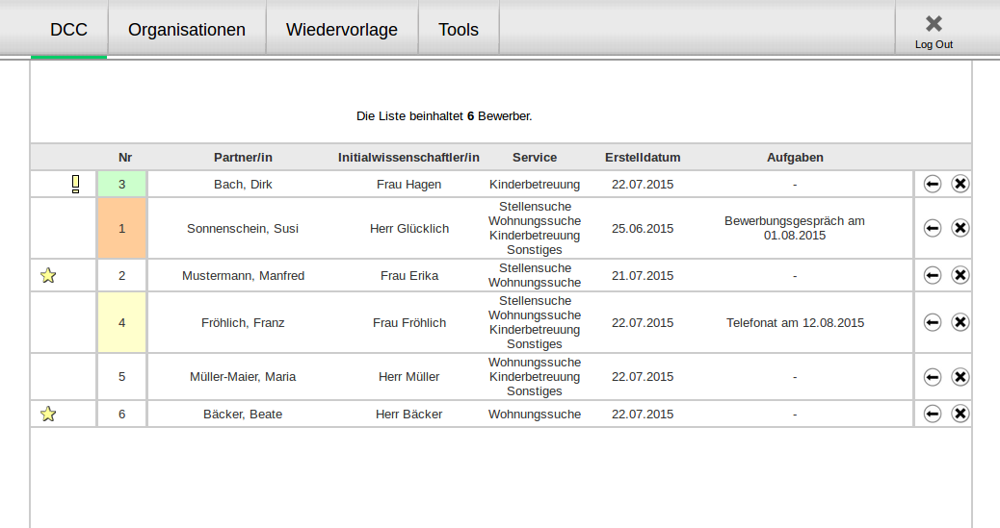The width and height of the screenshot is (1000, 528).
Task: Click the orange number 1 cell
Action: pos(122,229)
